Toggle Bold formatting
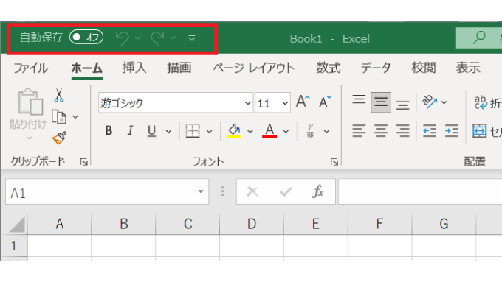This screenshot has height=282, width=502. coord(109,130)
